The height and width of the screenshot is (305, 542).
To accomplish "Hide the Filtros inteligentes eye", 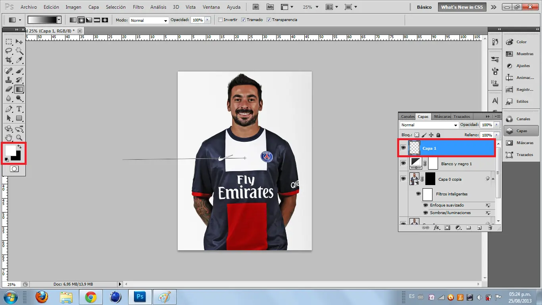I will tap(418, 194).
